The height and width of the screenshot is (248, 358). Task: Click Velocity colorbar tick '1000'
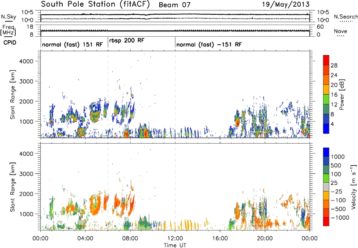[338, 157]
